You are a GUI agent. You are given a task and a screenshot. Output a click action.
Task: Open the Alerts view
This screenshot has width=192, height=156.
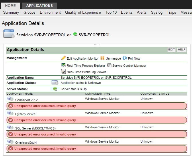point(142,13)
